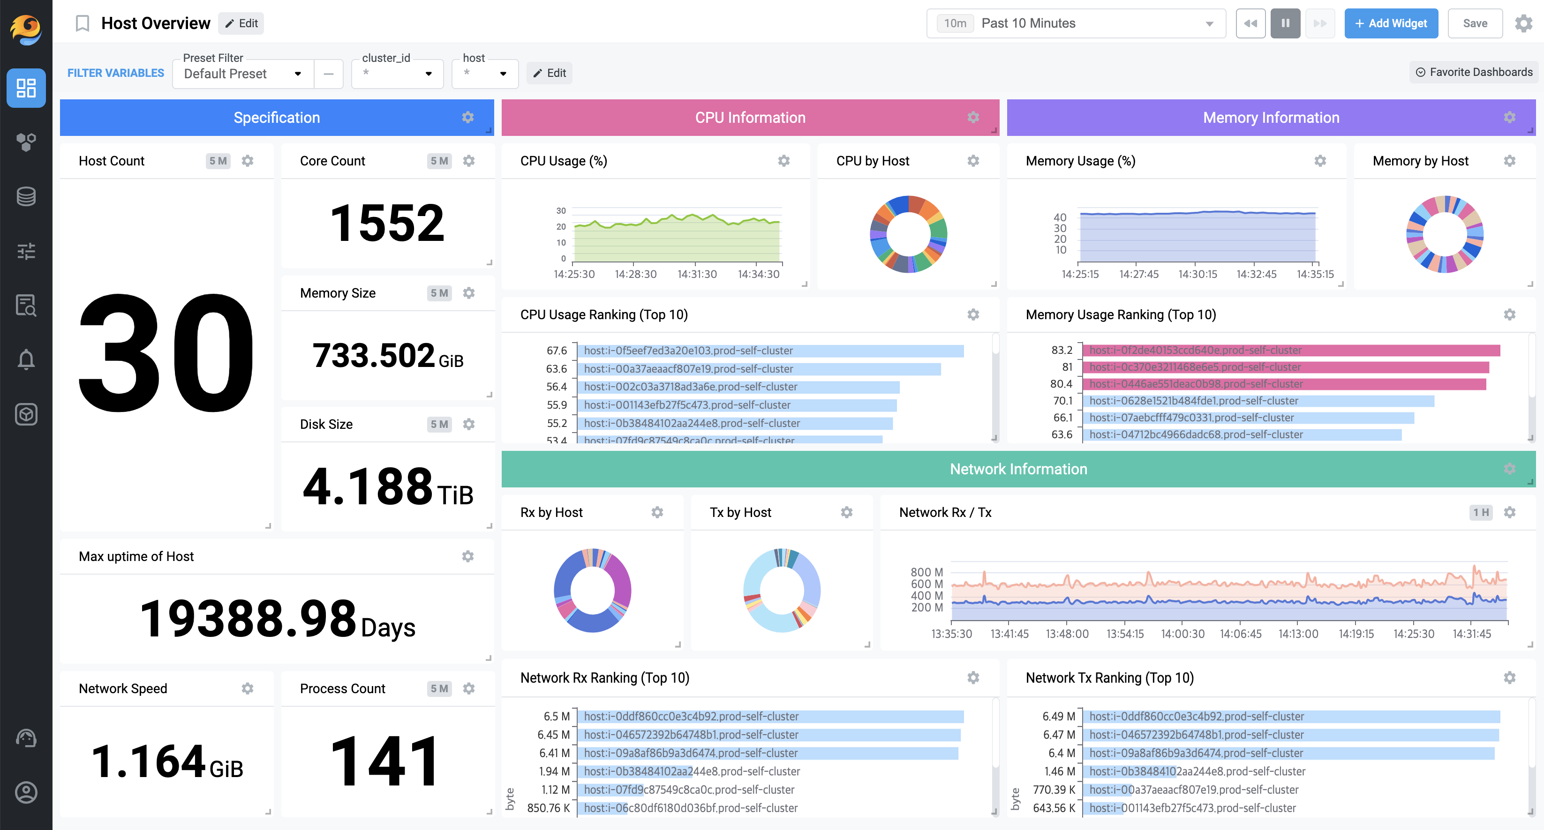Pause the live dashboard refresh
Image resolution: width=1544 pixels, height=830 pixels.
tap(1285, 23)
